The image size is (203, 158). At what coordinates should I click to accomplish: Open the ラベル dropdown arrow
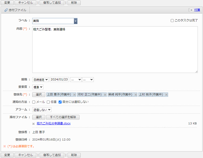click(x=75, y=21)
